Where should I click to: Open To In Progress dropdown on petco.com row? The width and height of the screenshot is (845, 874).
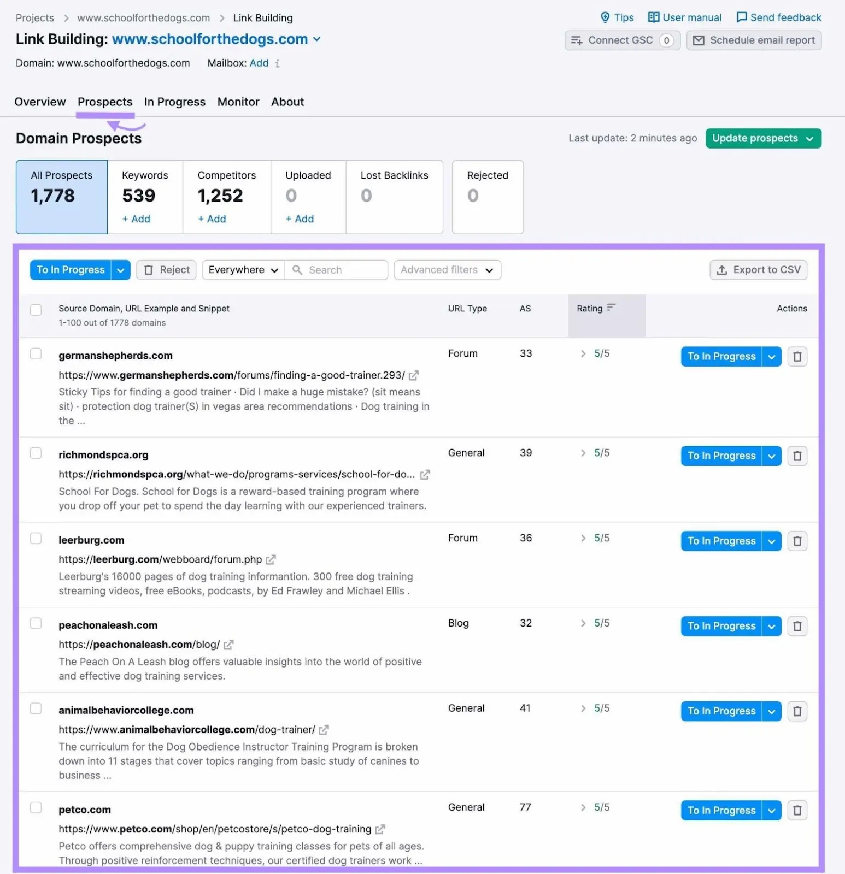pyautogui.click(x=772, y=810)
